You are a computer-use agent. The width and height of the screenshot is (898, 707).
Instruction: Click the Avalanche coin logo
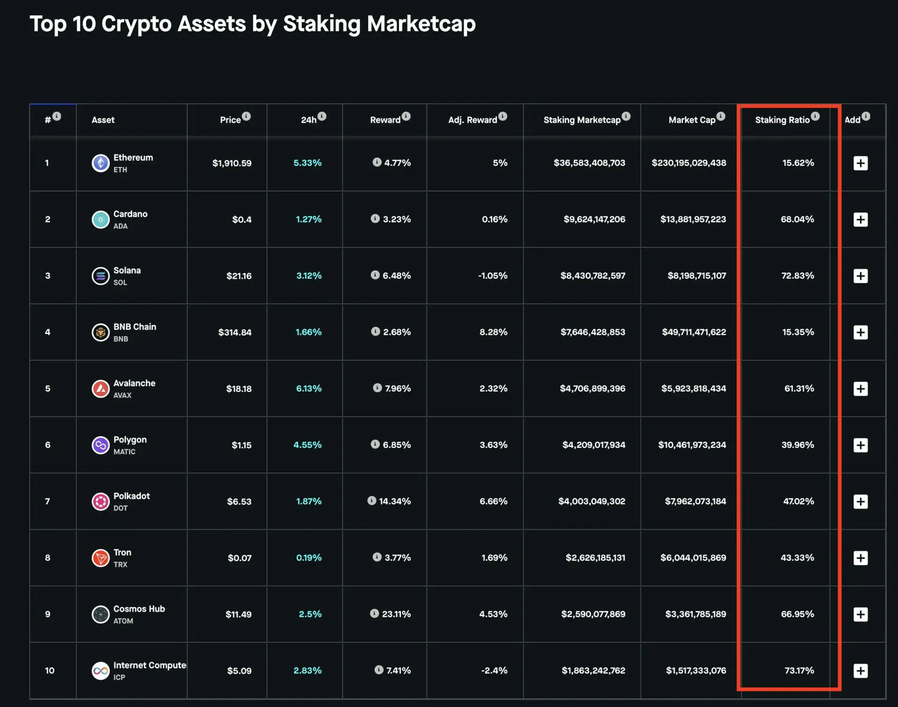coord(101,389)
